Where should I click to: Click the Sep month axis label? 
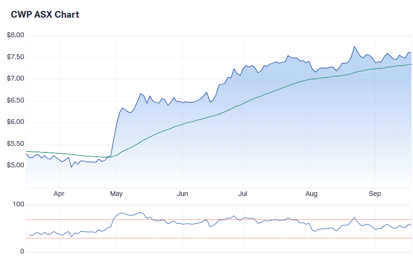tap(375, 194)
